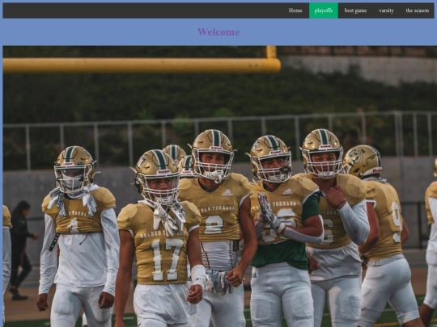Click the patterned glove held at chest
This screenshot has width=437, height=327.
[268, 212]
